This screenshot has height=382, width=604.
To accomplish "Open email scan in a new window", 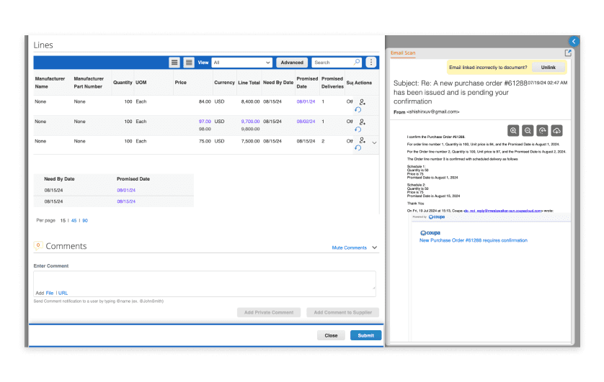I will tap(568, 53).
